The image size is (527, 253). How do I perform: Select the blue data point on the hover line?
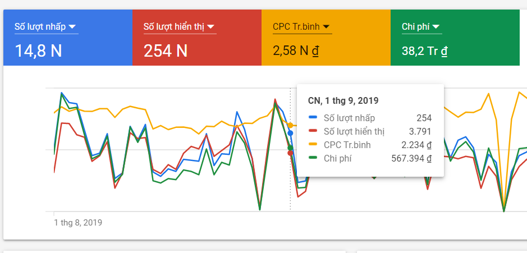click(290, 133)
